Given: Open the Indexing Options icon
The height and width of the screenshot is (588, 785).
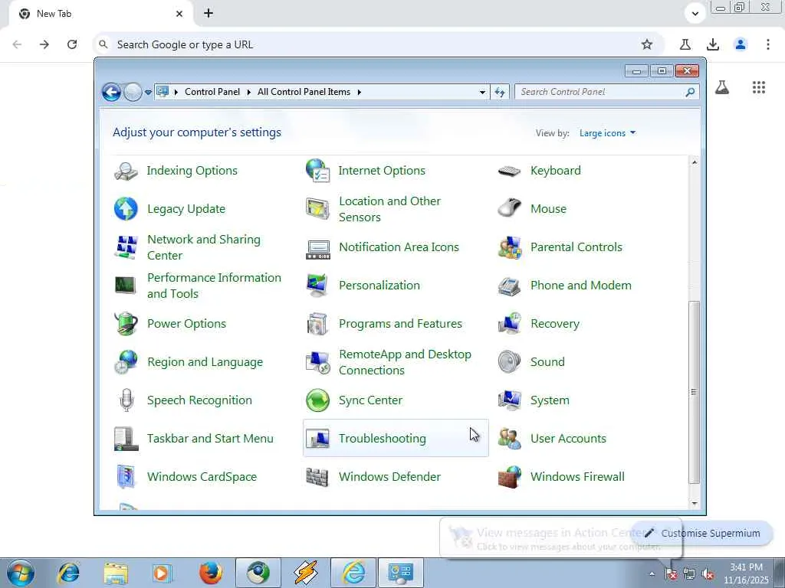Looking at the screenshot, I should [x=126, y=171].
